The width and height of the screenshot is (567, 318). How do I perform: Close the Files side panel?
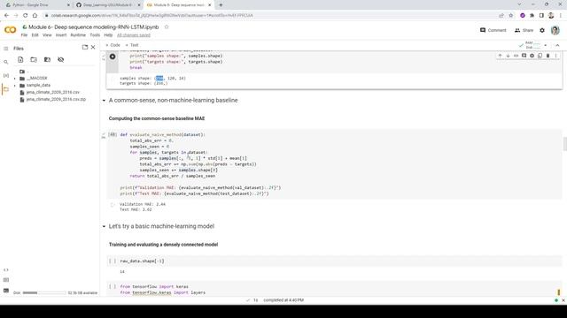[93, 47]
